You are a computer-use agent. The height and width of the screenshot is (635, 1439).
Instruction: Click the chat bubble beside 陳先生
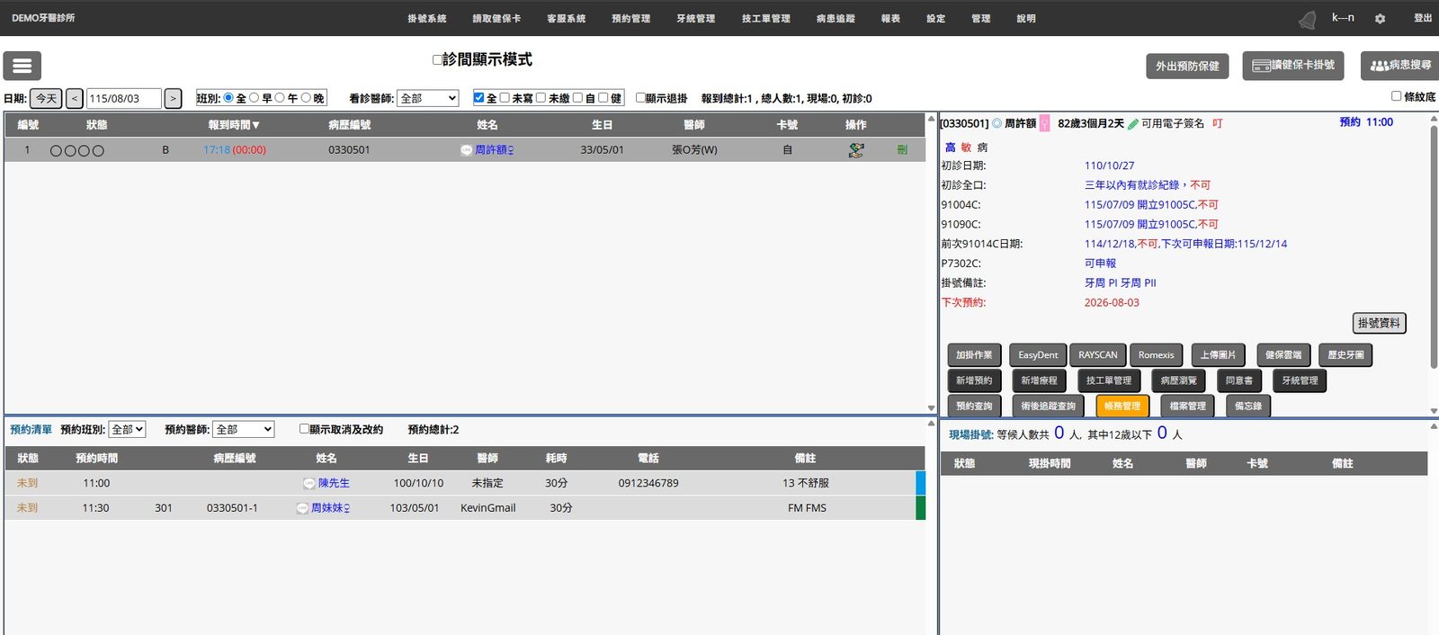[309, 483]
